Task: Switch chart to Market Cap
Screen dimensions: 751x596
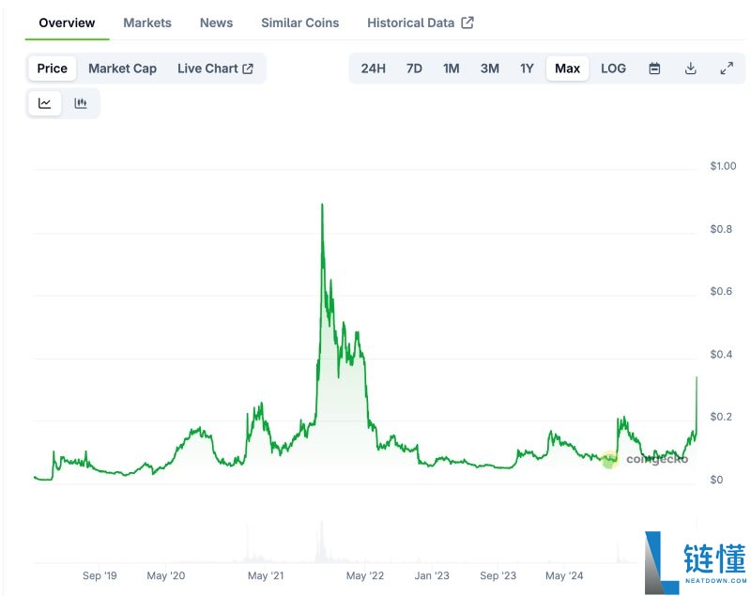Action: (122, 69)
